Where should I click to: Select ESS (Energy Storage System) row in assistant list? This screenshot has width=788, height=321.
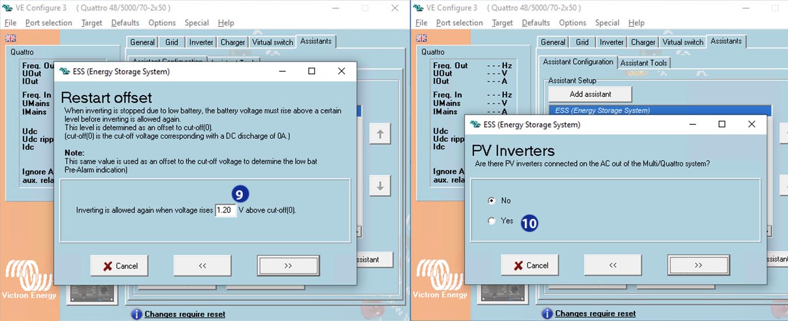tap(660, 110)
